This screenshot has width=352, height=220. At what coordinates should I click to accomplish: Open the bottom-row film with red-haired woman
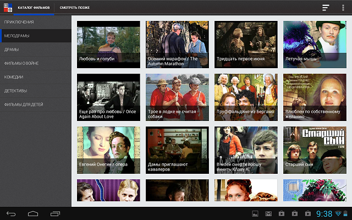pyautogui.click(x=246, y=190)
